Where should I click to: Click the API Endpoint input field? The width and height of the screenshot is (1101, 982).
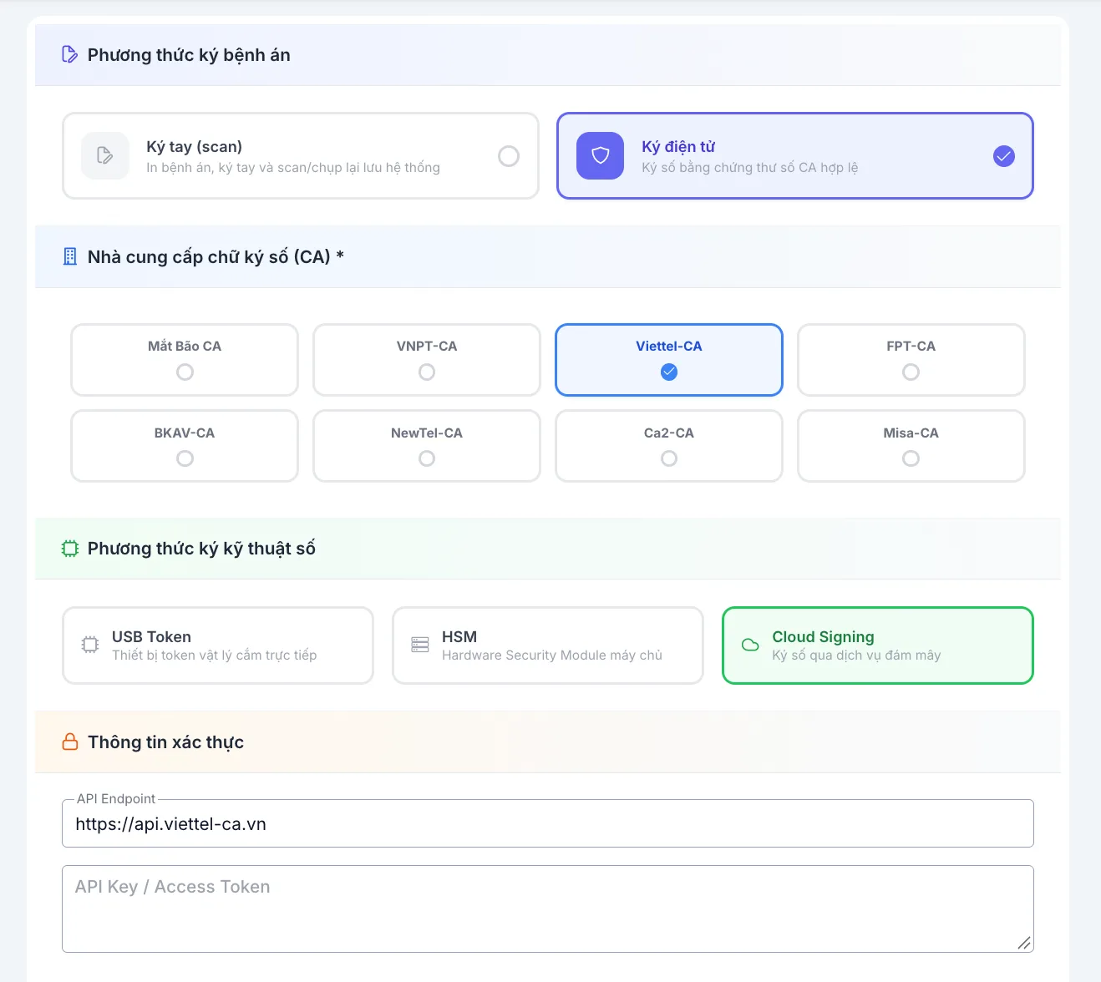point(548,824)
